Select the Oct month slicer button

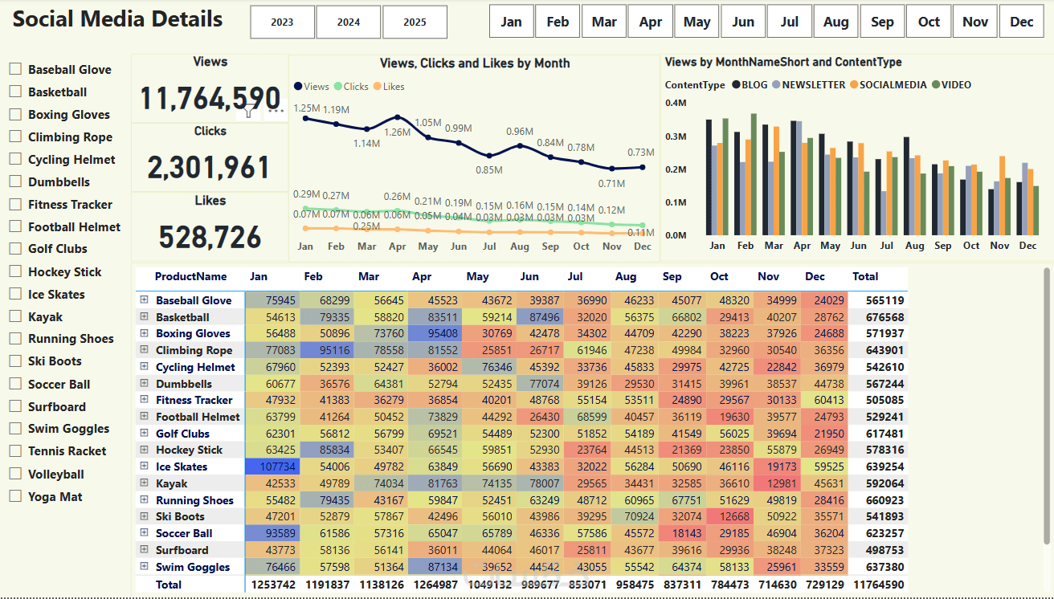[929, 22]
